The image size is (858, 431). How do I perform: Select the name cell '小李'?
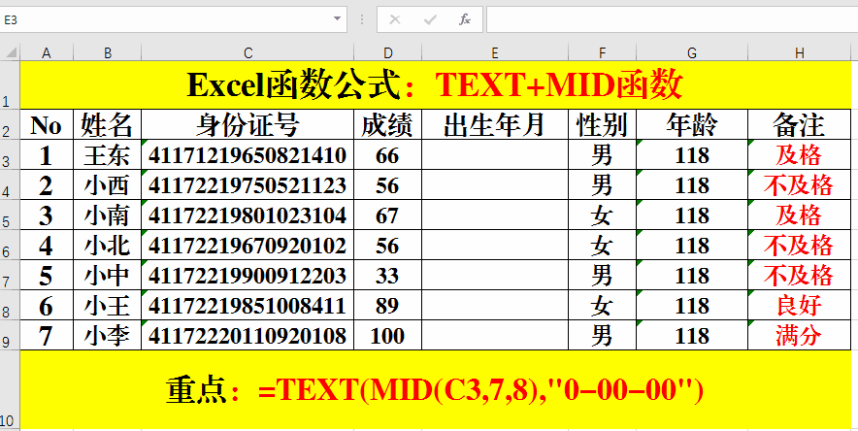click(x=107, y=335)
